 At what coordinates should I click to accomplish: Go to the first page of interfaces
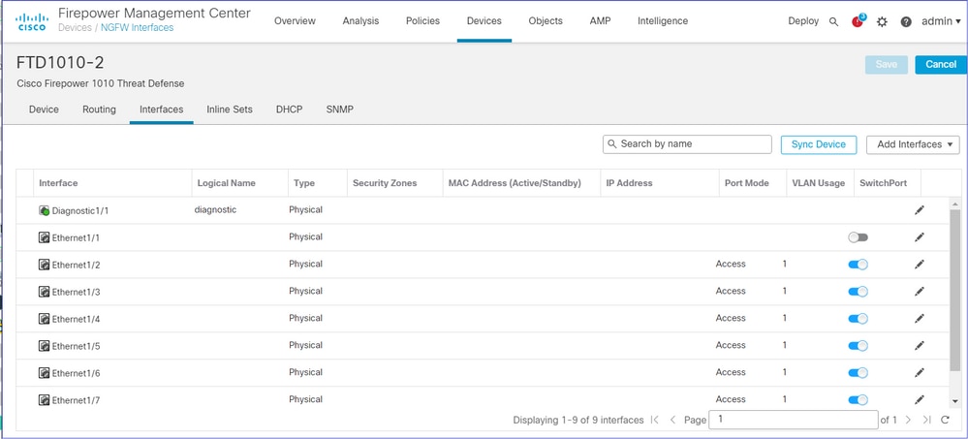(655, 420)
